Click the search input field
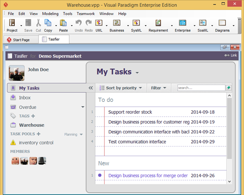The height and width of the screenshot is (195, 244). click(201, 88)
